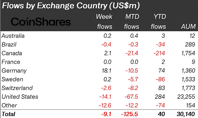Click the Switzerland row label
The image size is (198, 118).
click(x=17, y=88)
